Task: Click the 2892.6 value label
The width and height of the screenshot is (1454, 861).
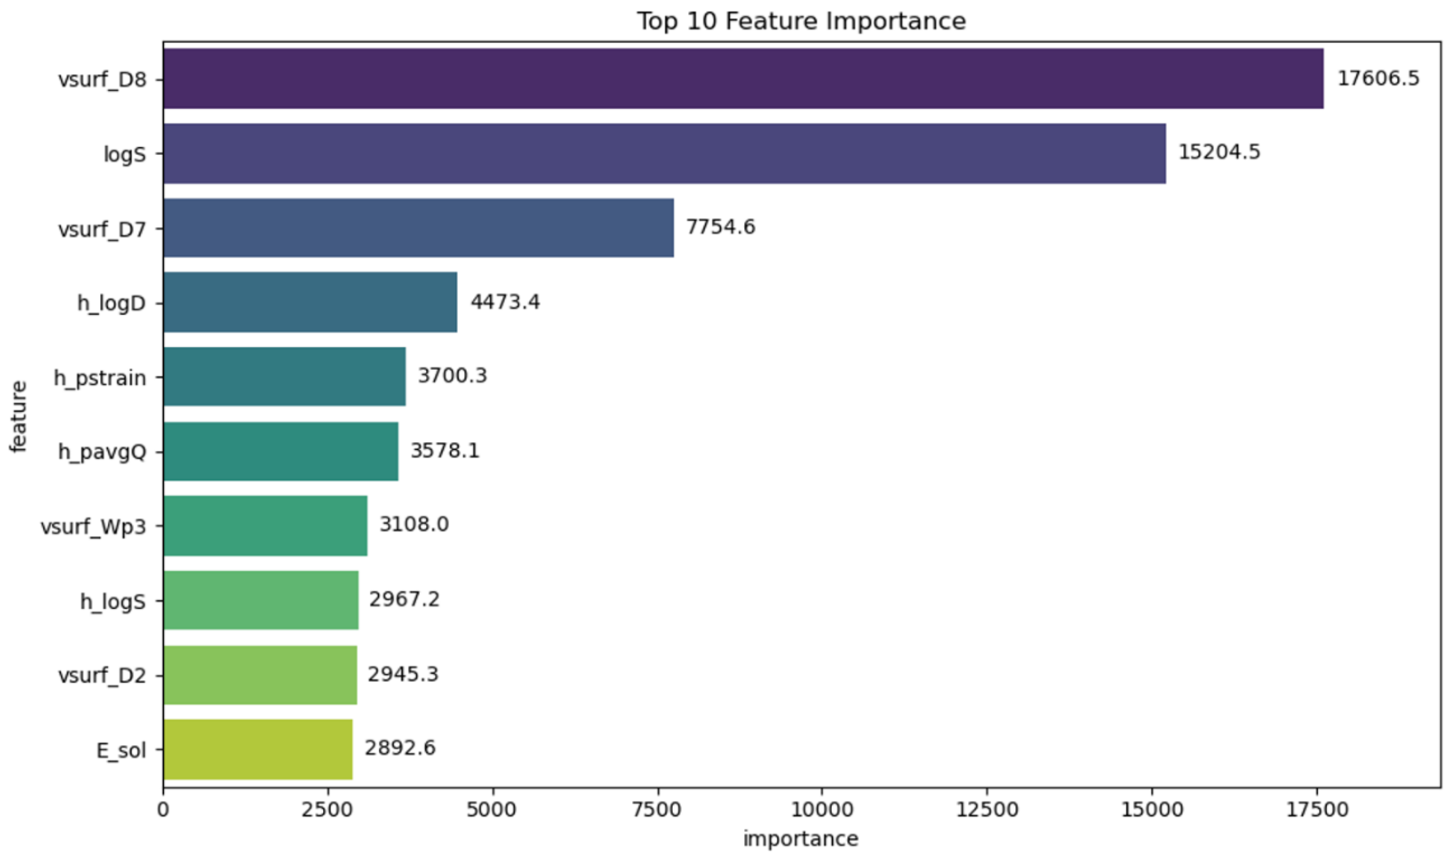Action: click(400, 748)
